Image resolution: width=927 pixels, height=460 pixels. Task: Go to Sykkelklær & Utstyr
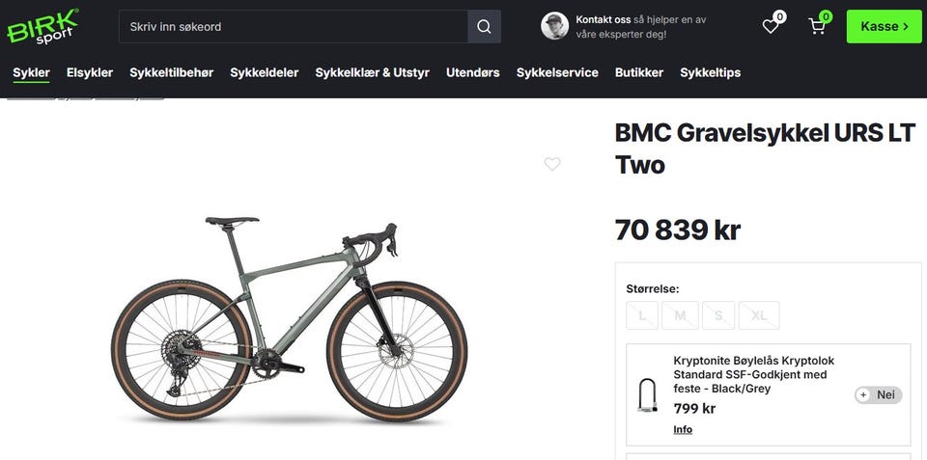coord(372,72)
